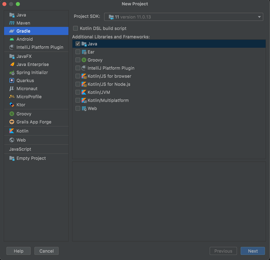
Task: Select Quarkus project type
Action: pos(36,80)
